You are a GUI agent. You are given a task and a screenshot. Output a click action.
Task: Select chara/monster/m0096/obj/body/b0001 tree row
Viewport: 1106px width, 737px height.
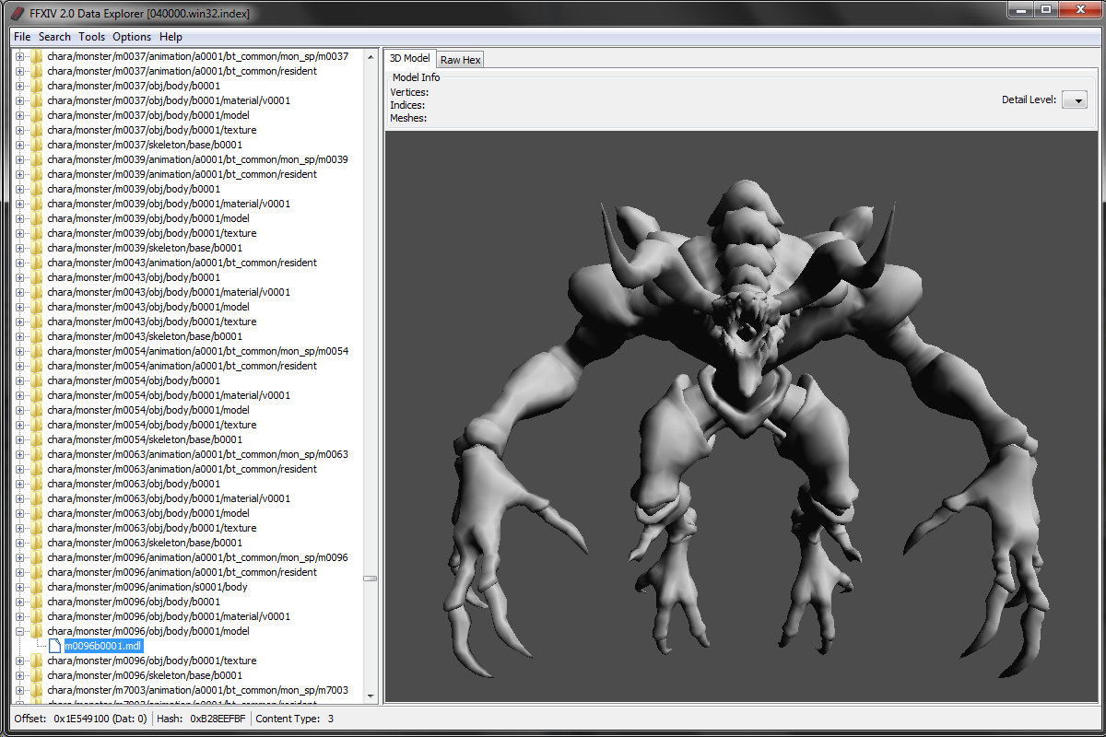point(134,602)
